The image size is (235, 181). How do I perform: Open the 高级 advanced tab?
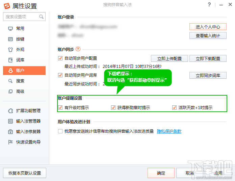tap(24, 92)
